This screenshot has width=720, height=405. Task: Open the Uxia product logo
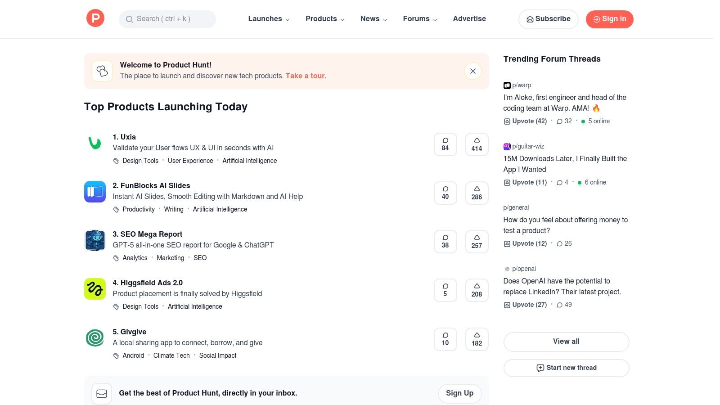coord(95,143)
